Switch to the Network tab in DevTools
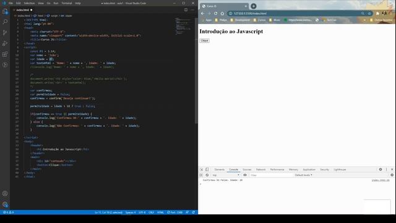 tap(260, 169)
